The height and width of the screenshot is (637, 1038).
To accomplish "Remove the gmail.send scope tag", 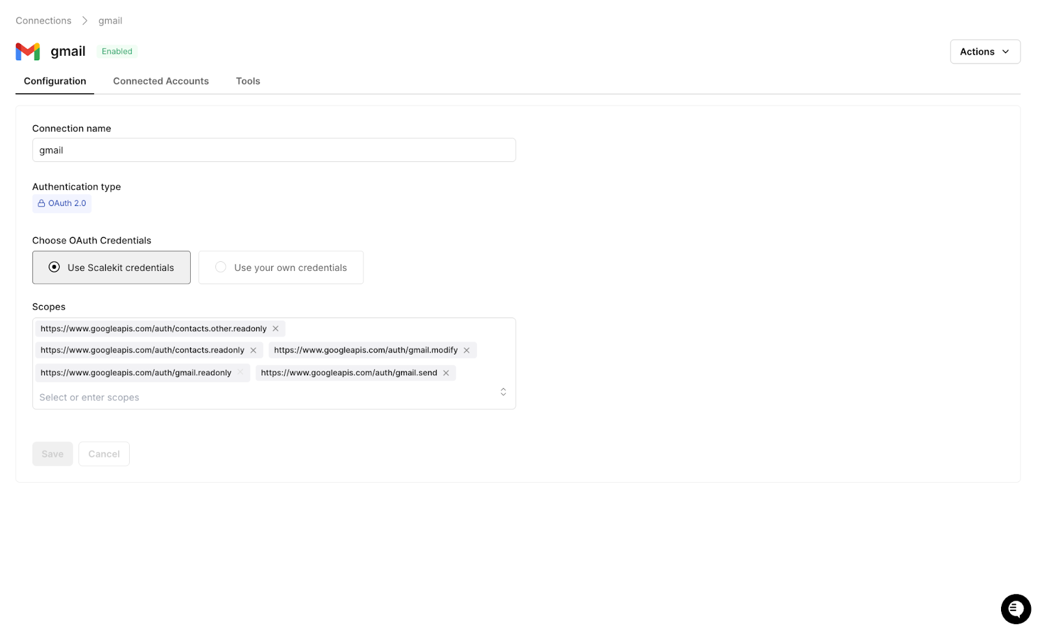I will pos(446,373).
